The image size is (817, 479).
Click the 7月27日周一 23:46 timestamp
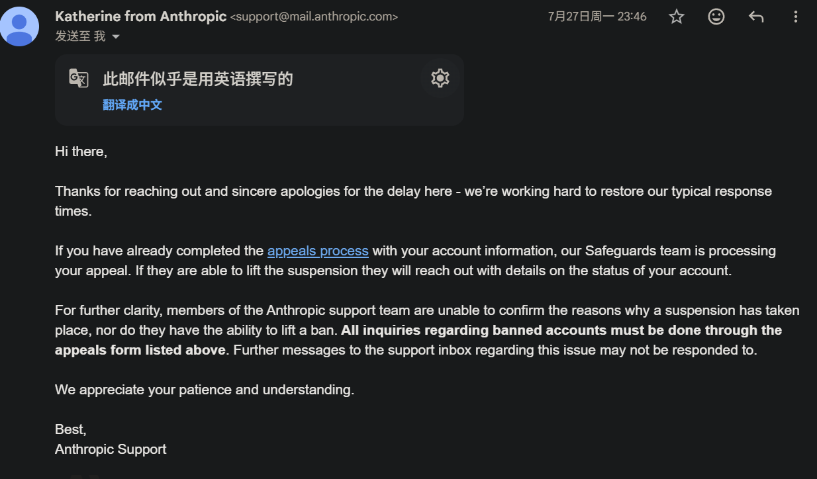pos(597,17)
